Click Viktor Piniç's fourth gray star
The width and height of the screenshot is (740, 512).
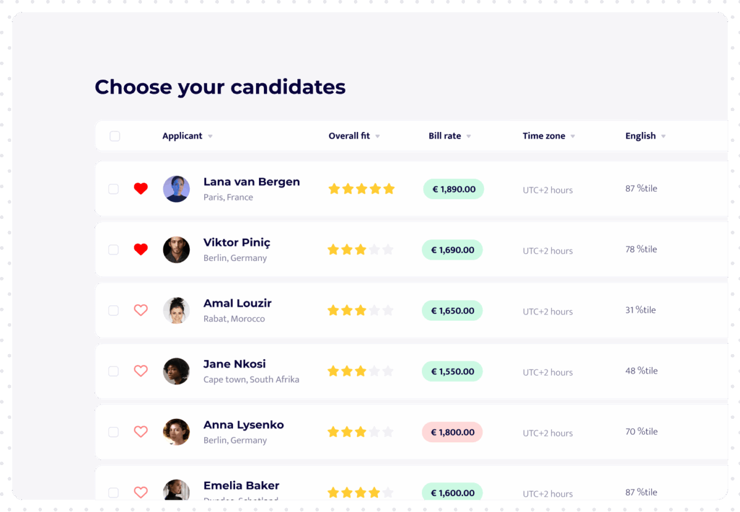tap(374, 249)
